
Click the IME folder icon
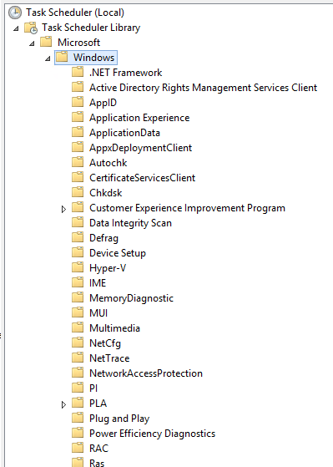78,282
